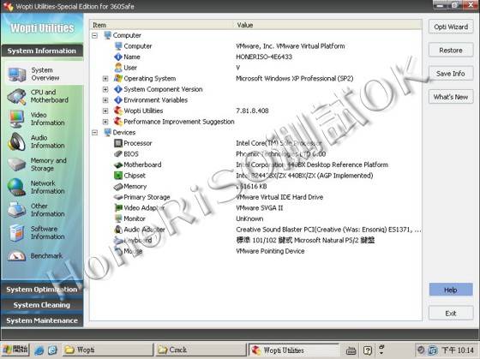Image resolution: width=480 pixels, height=359 pixels.
Task: Select Network Information globe icon
Action: pyautogui.click(x=16, y=187)
